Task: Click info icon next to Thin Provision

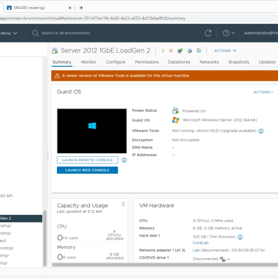Action: pos(240,237)
